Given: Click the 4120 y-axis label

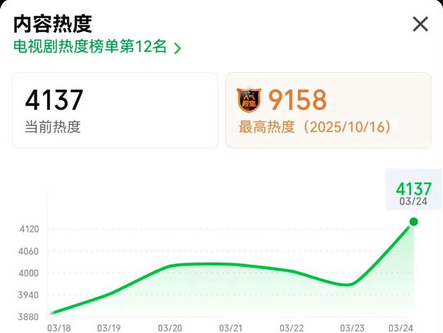Looking at the screenshot, I should (29, 229).
